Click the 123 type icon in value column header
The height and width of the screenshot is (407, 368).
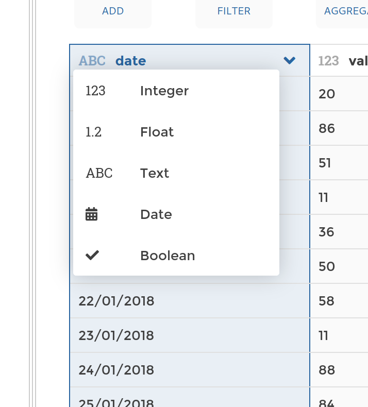328,61
